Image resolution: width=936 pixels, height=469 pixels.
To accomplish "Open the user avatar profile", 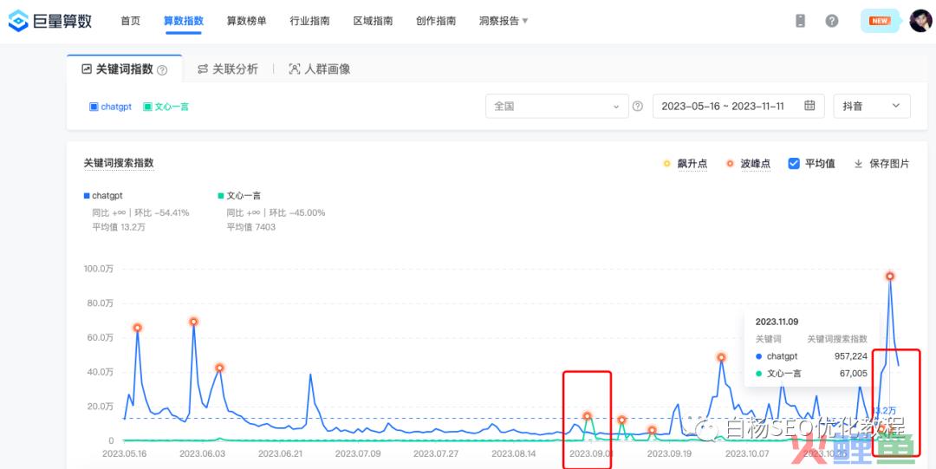I will (920, 21).
